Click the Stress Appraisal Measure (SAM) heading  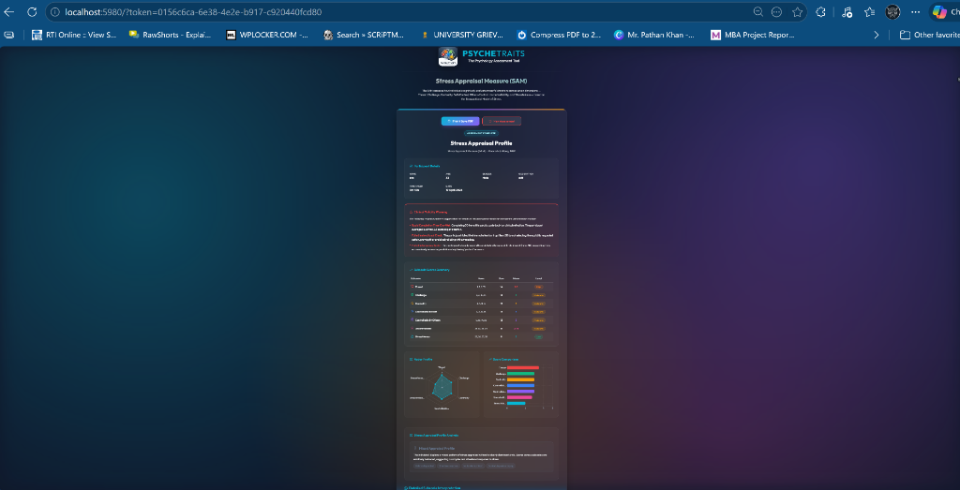pos(481,81)
